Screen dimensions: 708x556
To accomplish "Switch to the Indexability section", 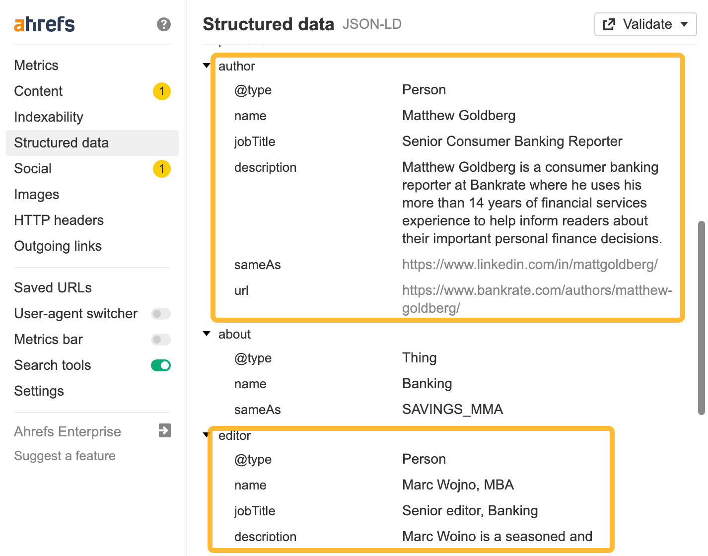I will pyautogui.click(x=48, y=117).
